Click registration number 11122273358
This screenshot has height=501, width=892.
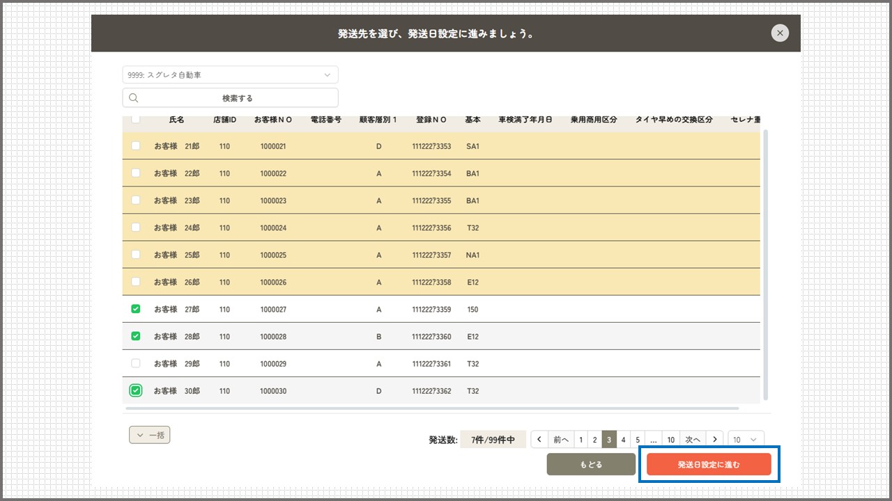pos(431,283)
